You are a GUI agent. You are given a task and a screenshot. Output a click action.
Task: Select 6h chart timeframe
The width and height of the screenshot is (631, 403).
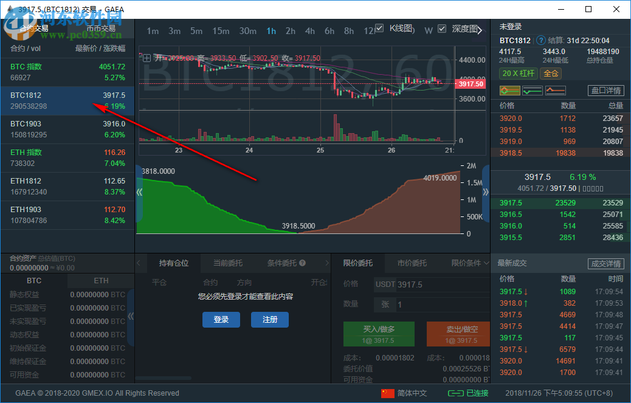click(329, 31)
